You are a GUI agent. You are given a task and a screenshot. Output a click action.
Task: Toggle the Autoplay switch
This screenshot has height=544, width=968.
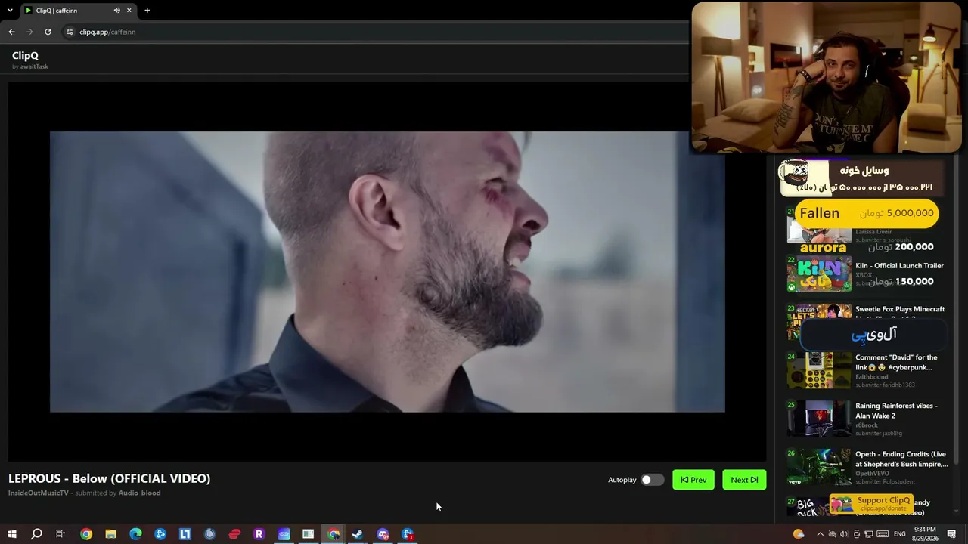point(652,480)
